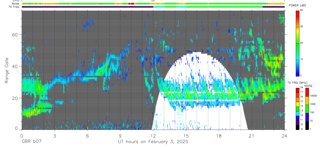Click the "3" hour tick label
Viewport: 320px width, 147px height.
pos(54,136)
